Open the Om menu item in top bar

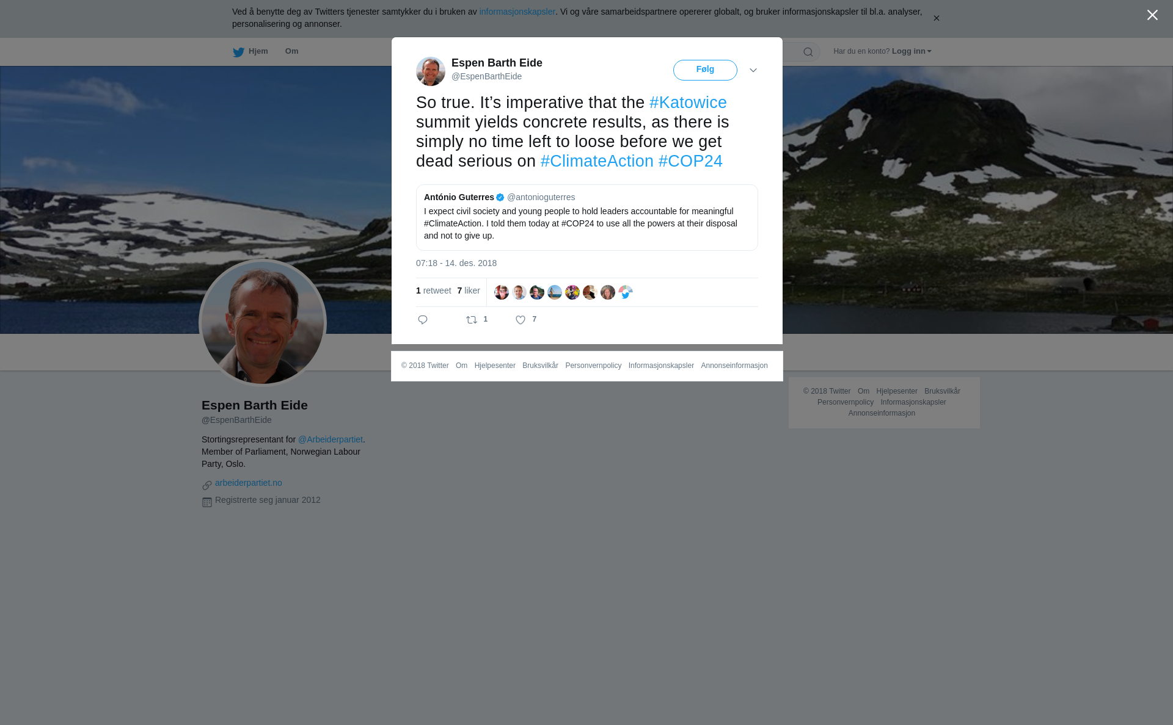tap(291, 51)
